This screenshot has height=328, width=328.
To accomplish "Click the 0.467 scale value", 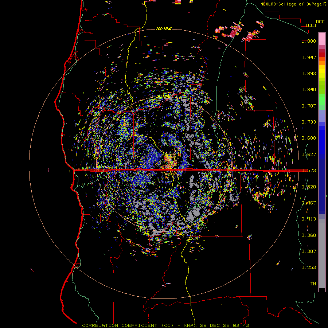I will click(309, 203).
